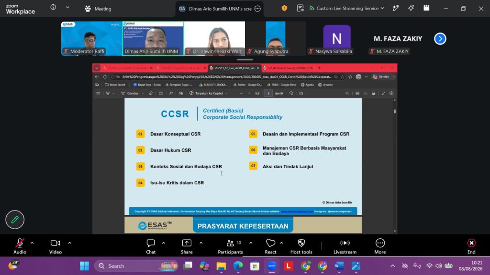The width and height of the screenshot is (490, 275).
Task: Open Agoda bookmark
Action: [x=307, y=85]
